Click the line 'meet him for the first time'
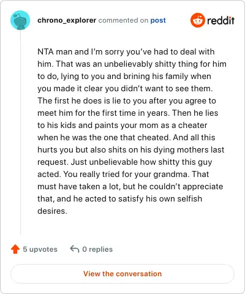Viewport: 245px width, 294px height. 127,113
